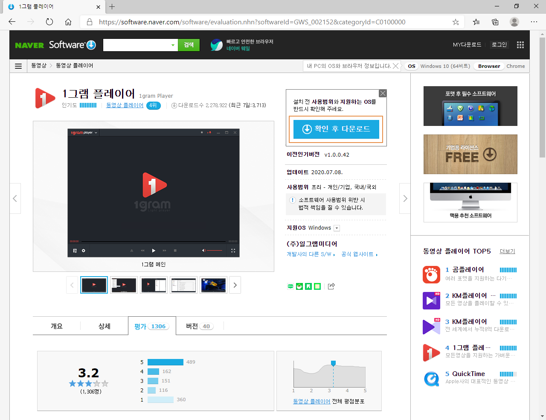Screen dimensions: 546x420
Task: Click the 1gram Player icon in TOP5
Action: (431, 353)
